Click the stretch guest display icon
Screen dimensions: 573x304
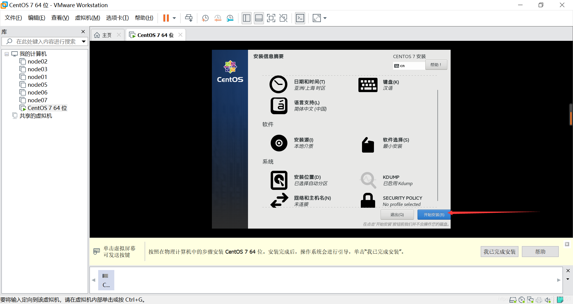(317, 18)
